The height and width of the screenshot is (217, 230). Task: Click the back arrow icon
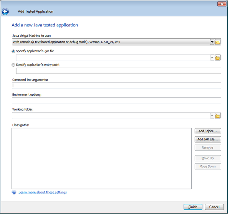pyautogui.click(x=5, y=12)
